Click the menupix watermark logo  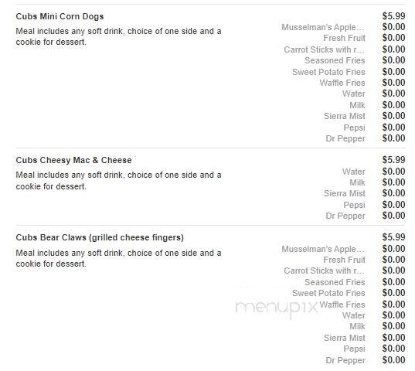coord(276,308)
